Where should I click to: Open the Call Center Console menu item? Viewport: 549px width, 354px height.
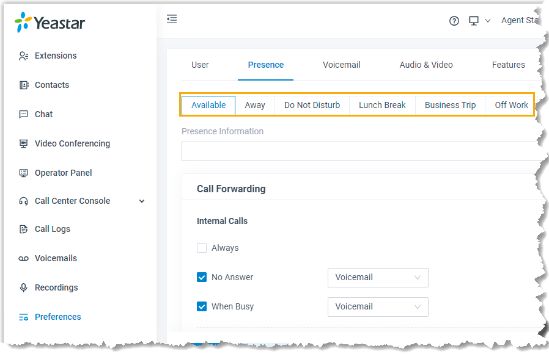[x=73, y=201]
